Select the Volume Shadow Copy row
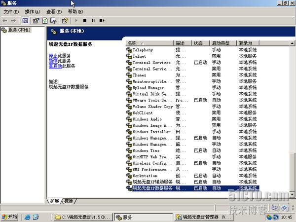 (x=192, y=107)
